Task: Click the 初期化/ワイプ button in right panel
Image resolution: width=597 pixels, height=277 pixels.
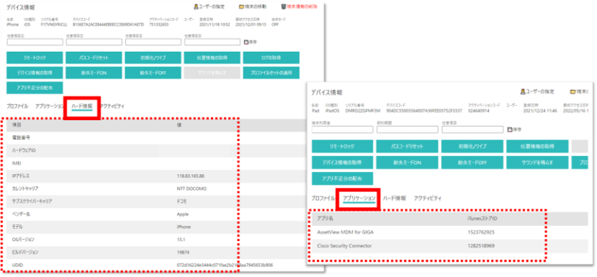Action: tap(472, 147)
